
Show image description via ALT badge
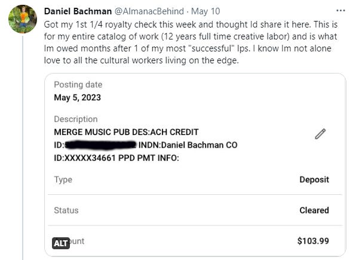(61, 243)
